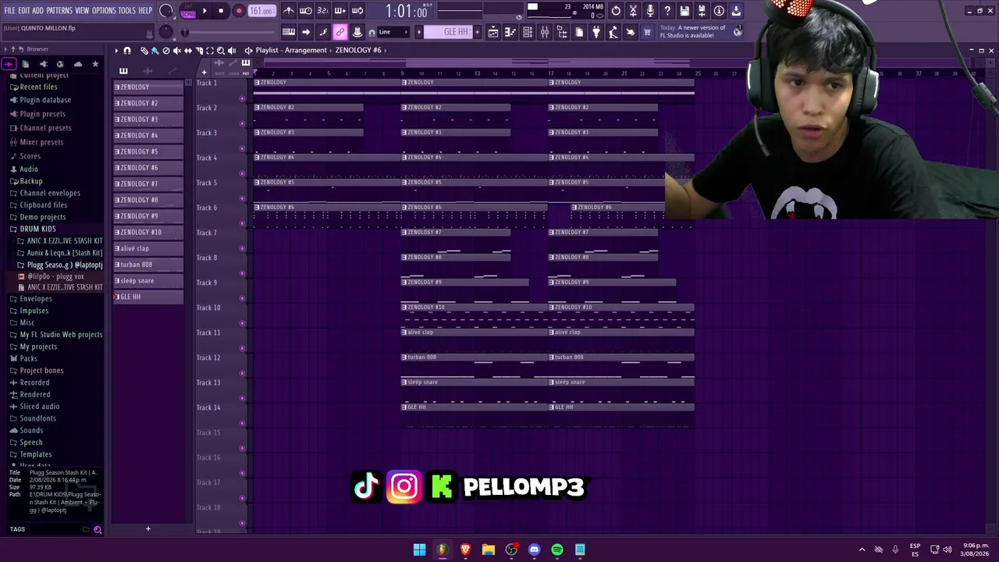
Task: Click the globe tab in Browser
Action: pos(60,64)
